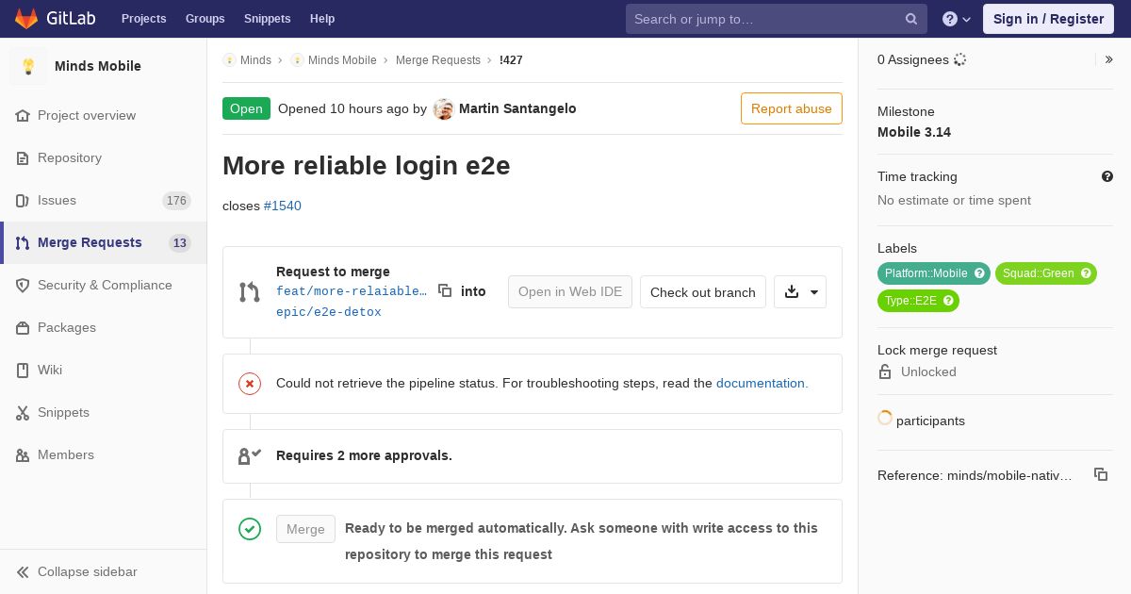Click the !427 breadcrumb
This screenshot has height=594, width=1131.
511,59
